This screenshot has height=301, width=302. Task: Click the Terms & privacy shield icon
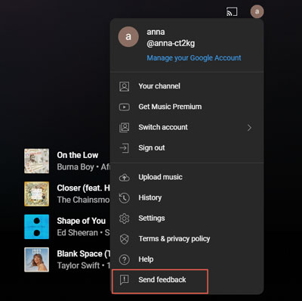tap(125, 239)
